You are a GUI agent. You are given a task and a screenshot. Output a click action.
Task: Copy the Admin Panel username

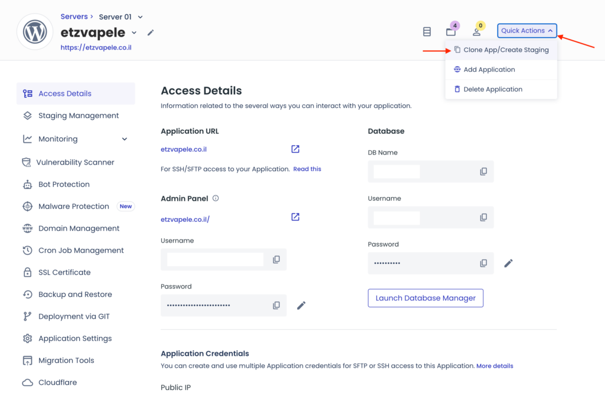point(277,259)
